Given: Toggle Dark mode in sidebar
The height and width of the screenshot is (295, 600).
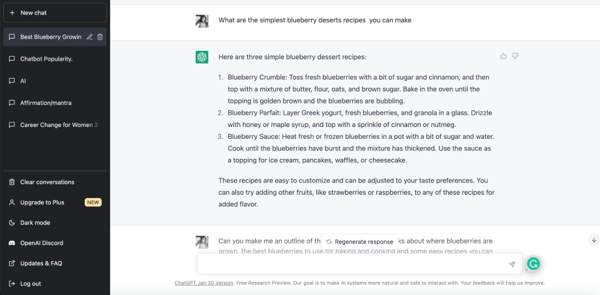Looking at the screenshot, I should (35, 223).
